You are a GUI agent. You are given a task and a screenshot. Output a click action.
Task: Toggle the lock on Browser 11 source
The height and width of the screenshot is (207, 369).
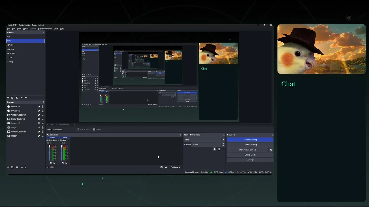pyautogui.click(x=42, y=106)
